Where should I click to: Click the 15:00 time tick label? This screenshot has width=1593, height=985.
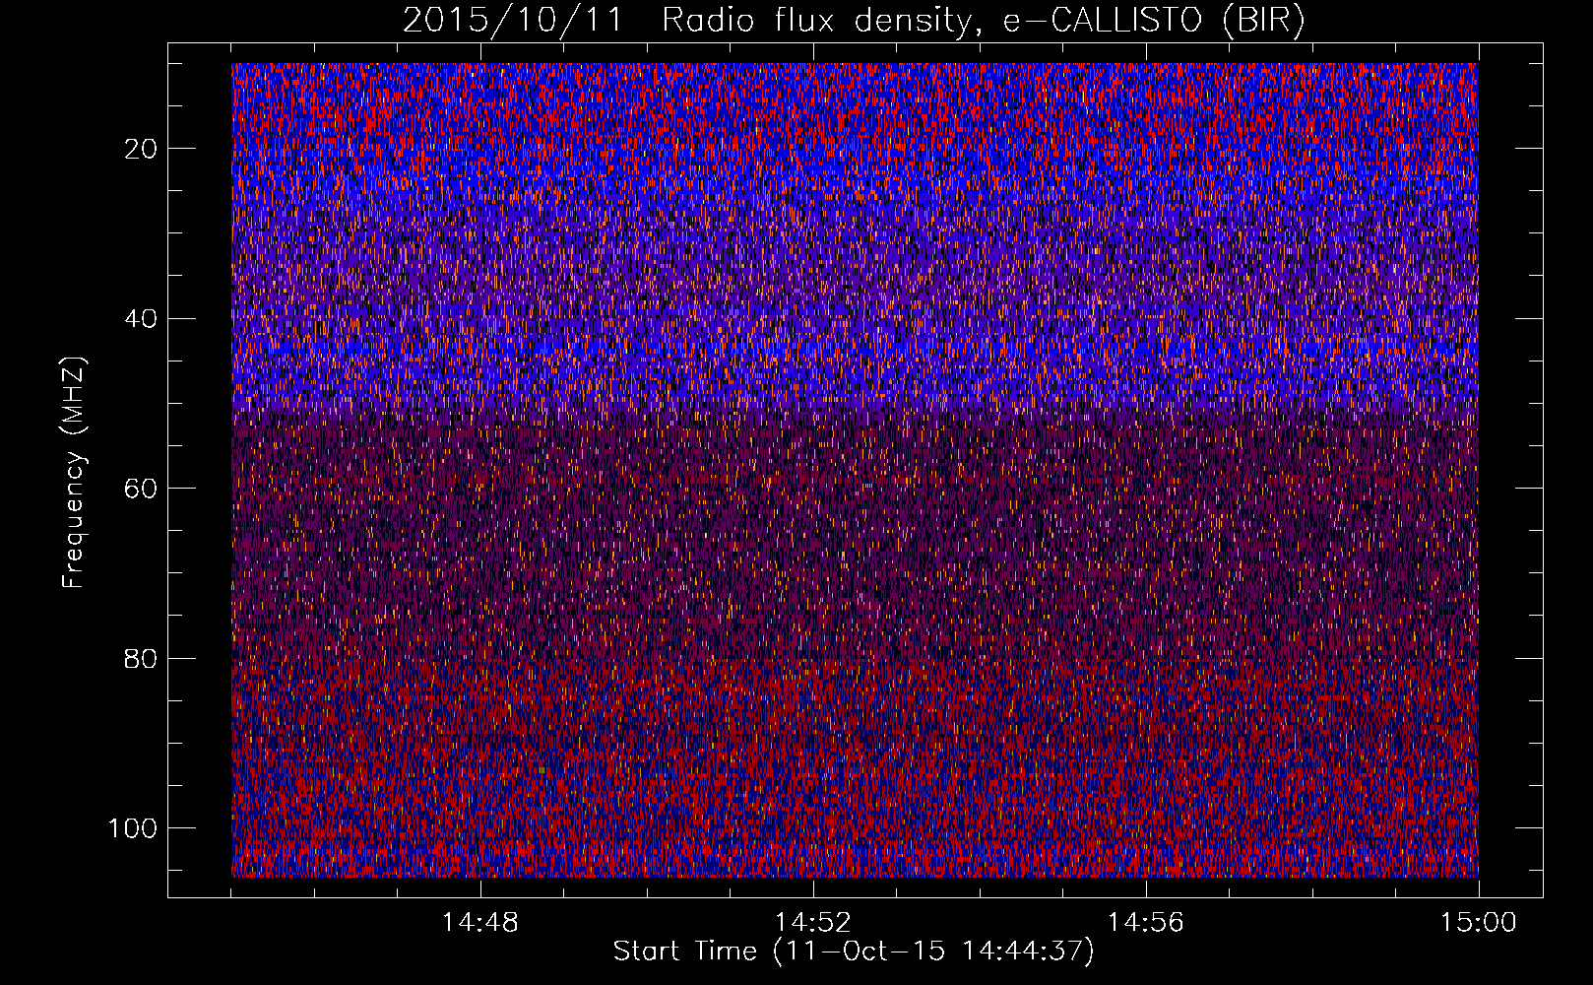[x=1479, y=923]
